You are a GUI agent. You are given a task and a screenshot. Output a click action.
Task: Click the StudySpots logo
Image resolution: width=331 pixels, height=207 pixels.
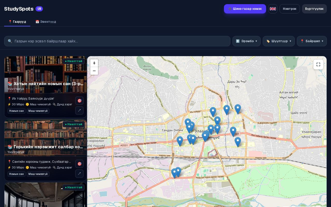[19, 9]
